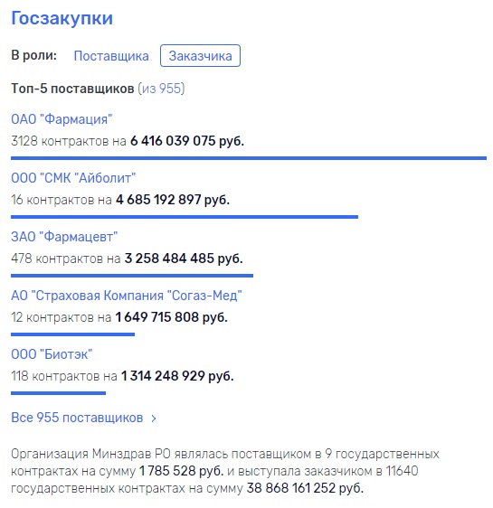This screenshot has height=508, width=493.
Task: Open supplier ООО "СМК "Айболит"
Action: click(73, 178)
